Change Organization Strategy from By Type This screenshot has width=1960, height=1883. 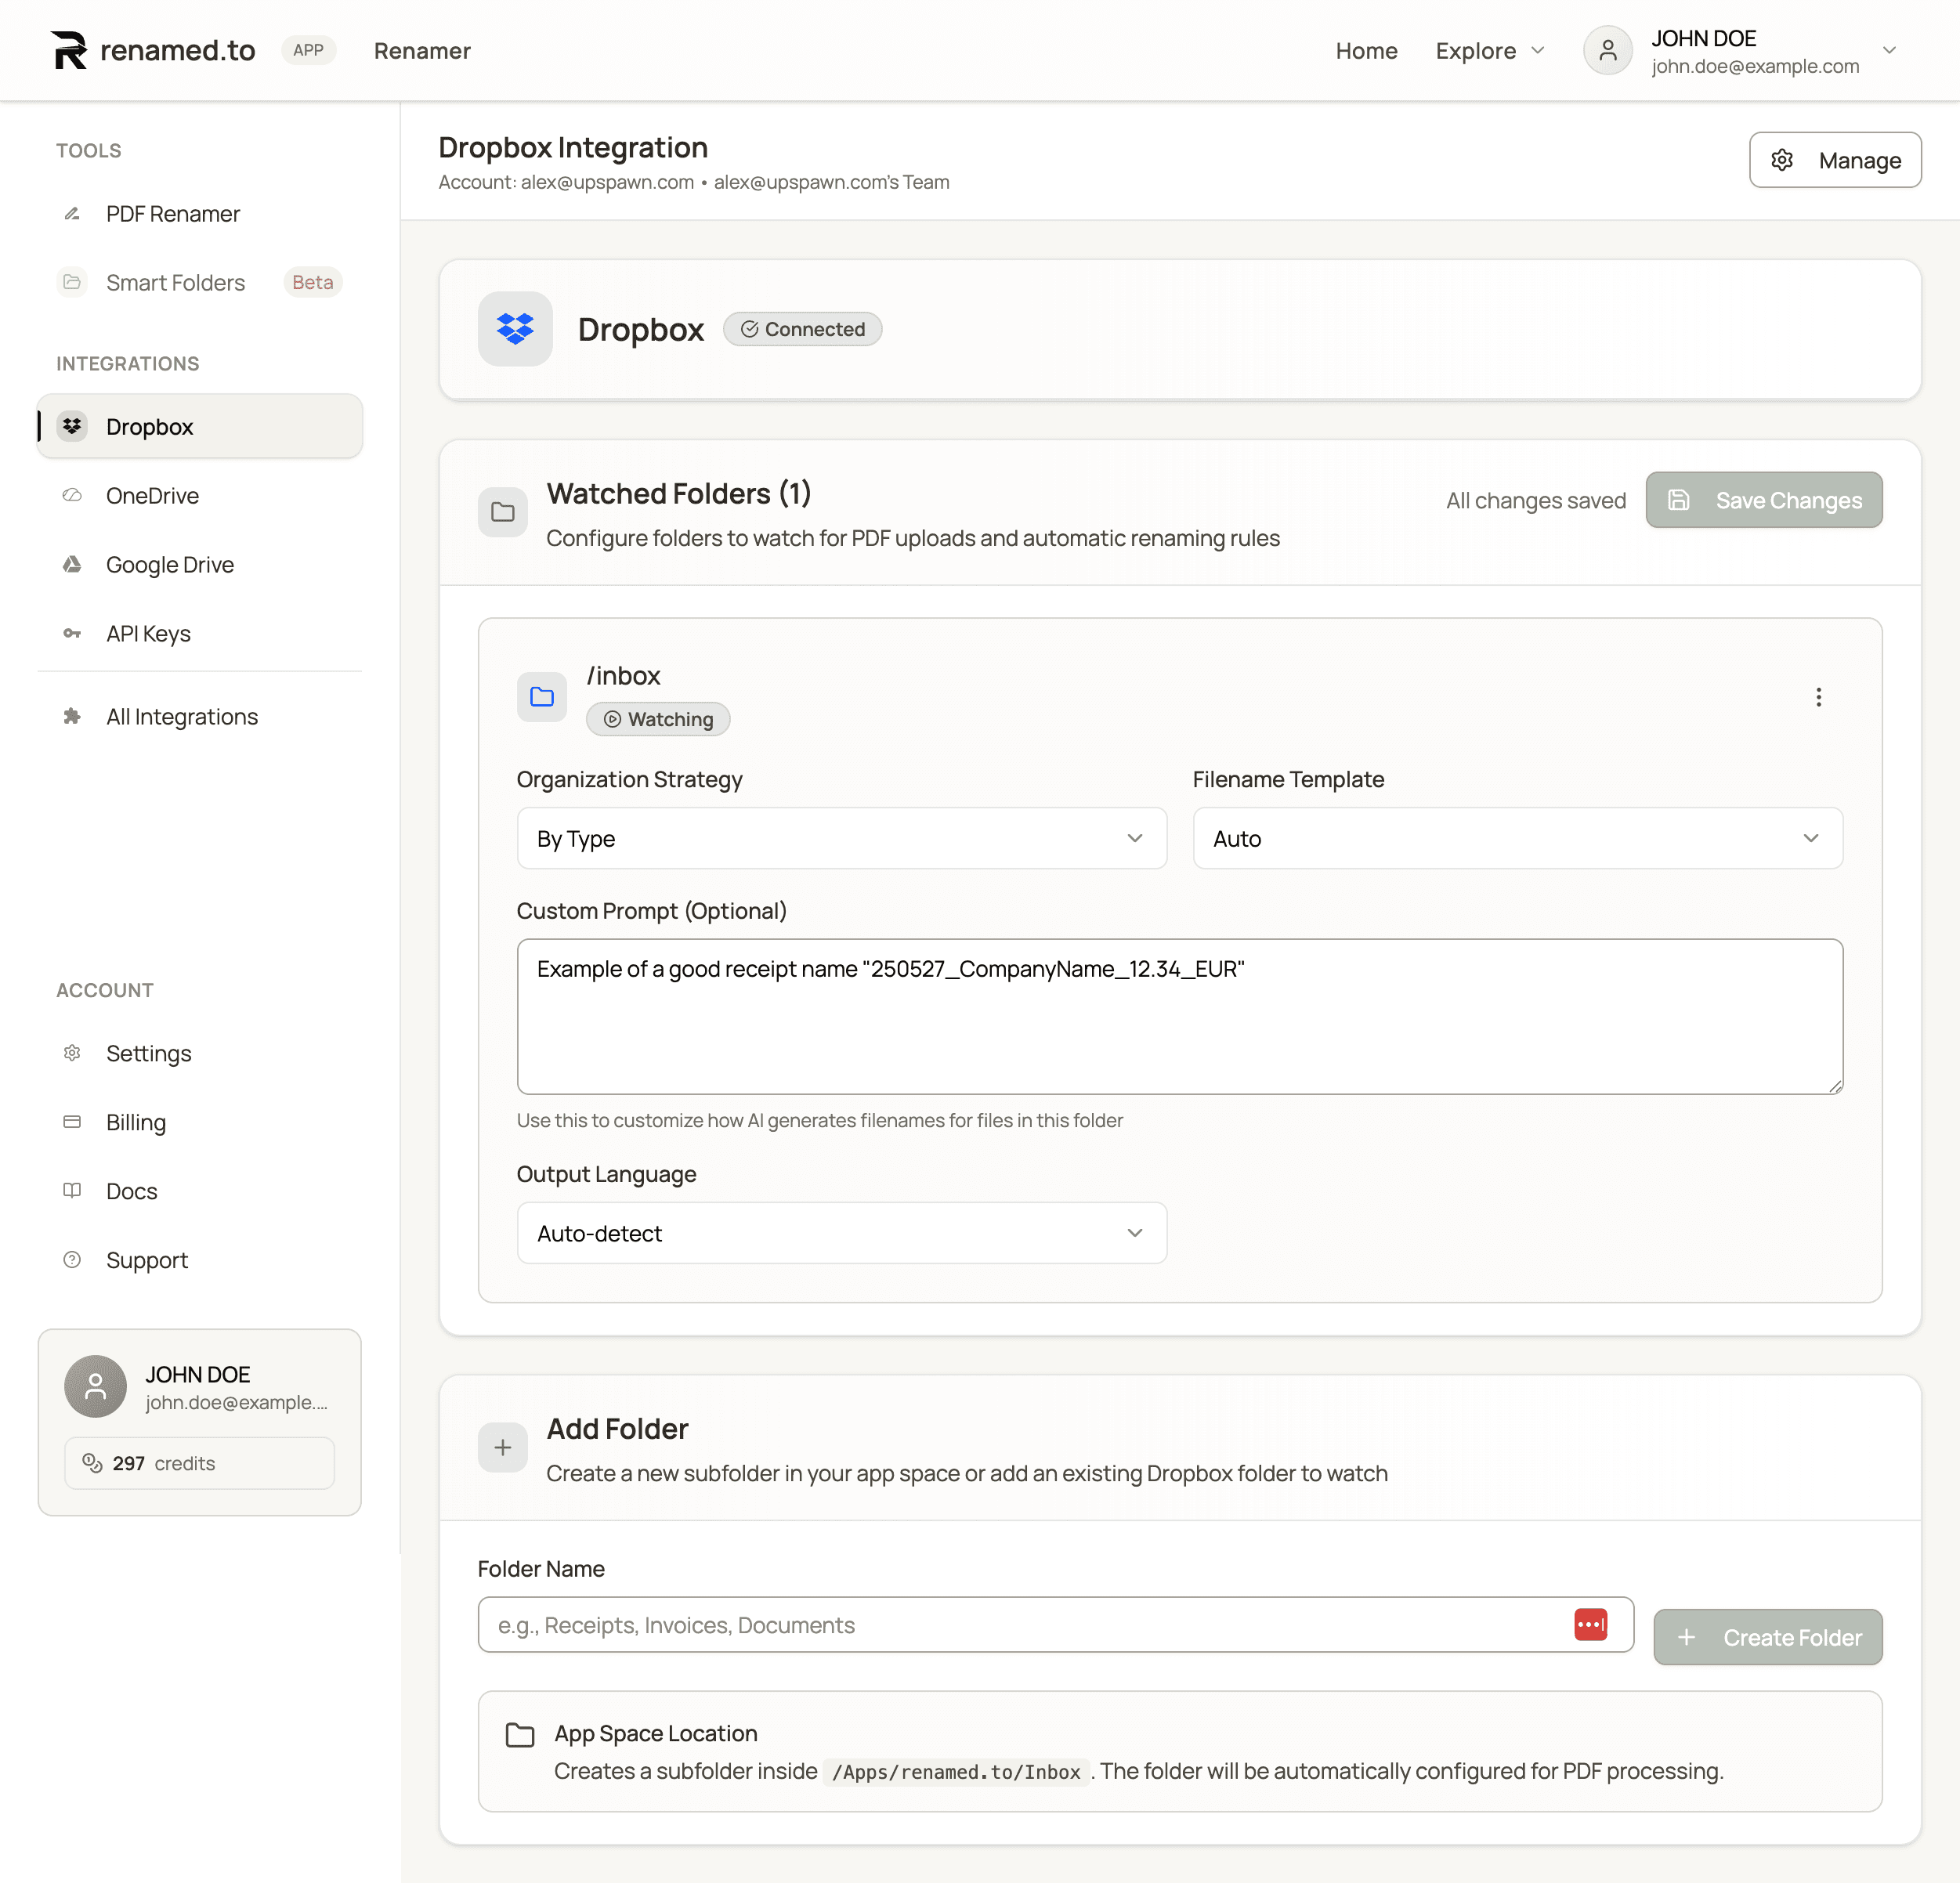841,838
